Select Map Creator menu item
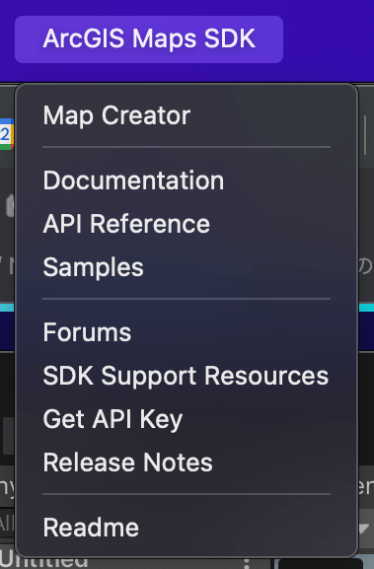Image resolution: width=374 pixels, height=569 pixels. point(187,115)
